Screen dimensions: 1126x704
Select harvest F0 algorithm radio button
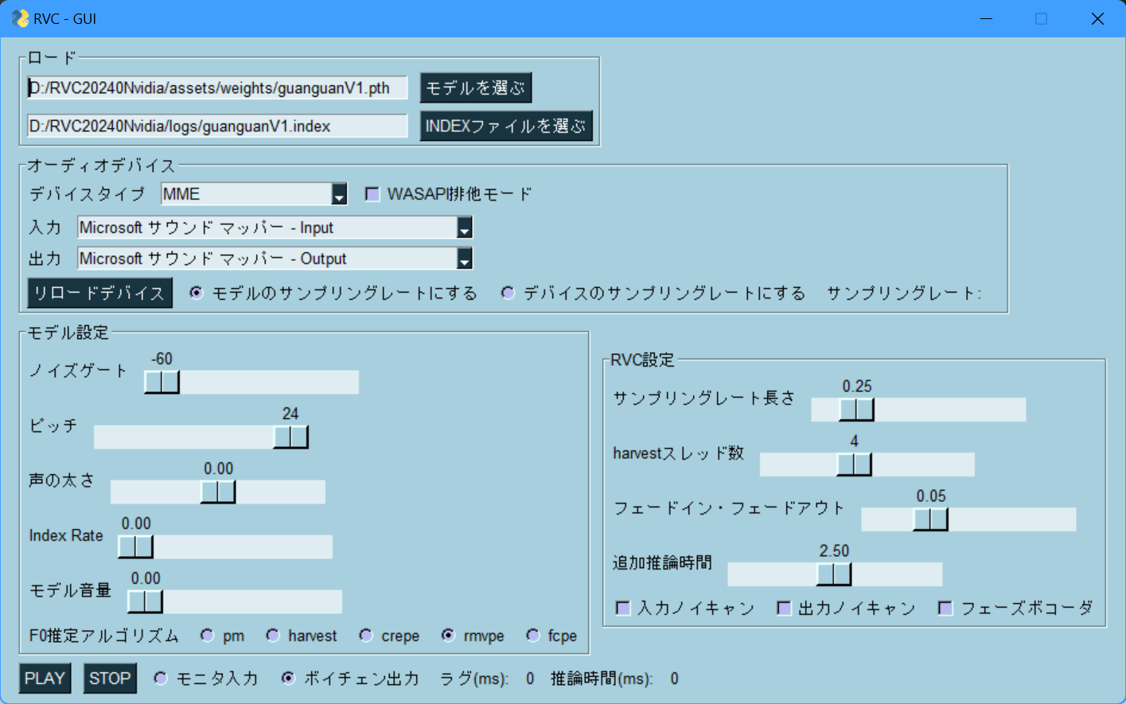pyautogui.click(x=273, y=635)
